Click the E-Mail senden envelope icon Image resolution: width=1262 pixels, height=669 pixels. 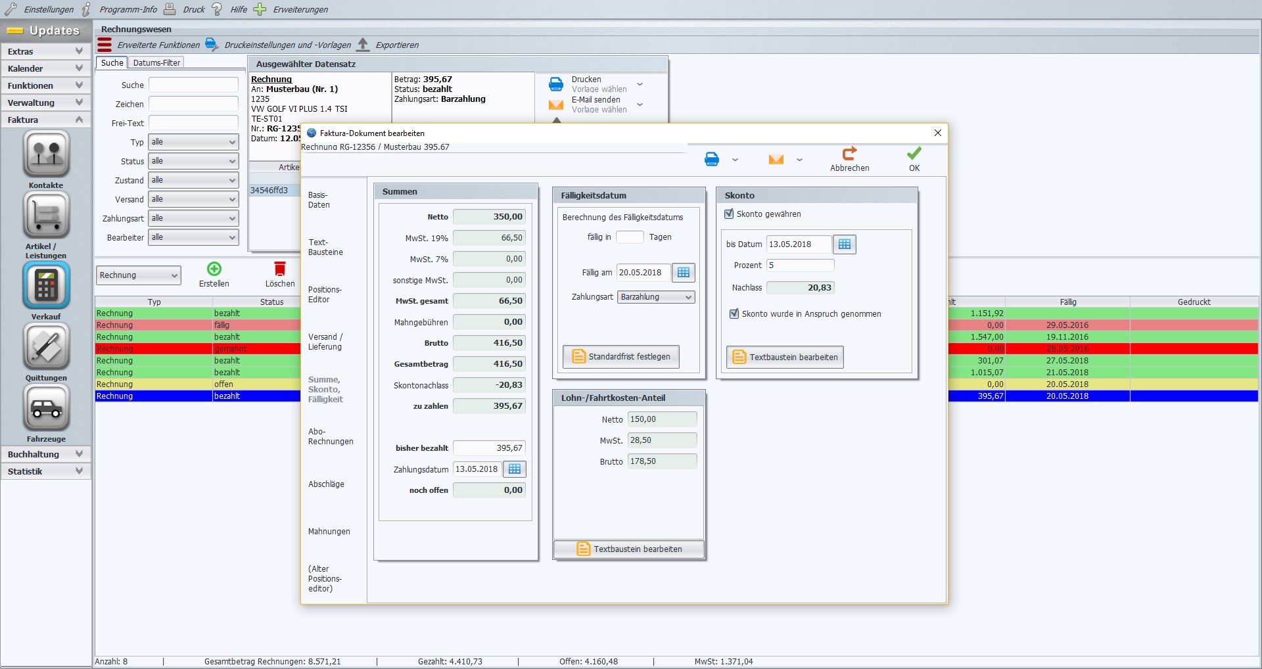pos(556,104)
